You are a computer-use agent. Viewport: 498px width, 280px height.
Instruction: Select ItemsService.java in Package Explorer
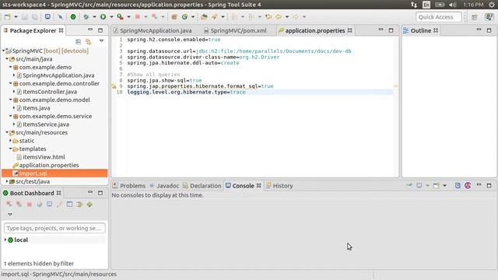coord(46,124)
